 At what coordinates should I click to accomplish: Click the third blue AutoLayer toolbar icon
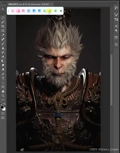39,11
